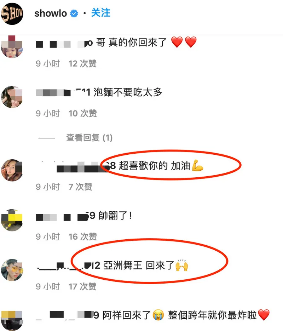
Task: Follow showlo via the 关注 button
Action: click(100, 13)
